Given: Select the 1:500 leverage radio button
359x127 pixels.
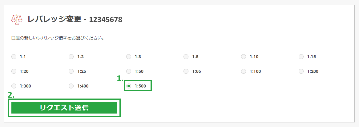Looking at the screenshot, I should point(129,86).
